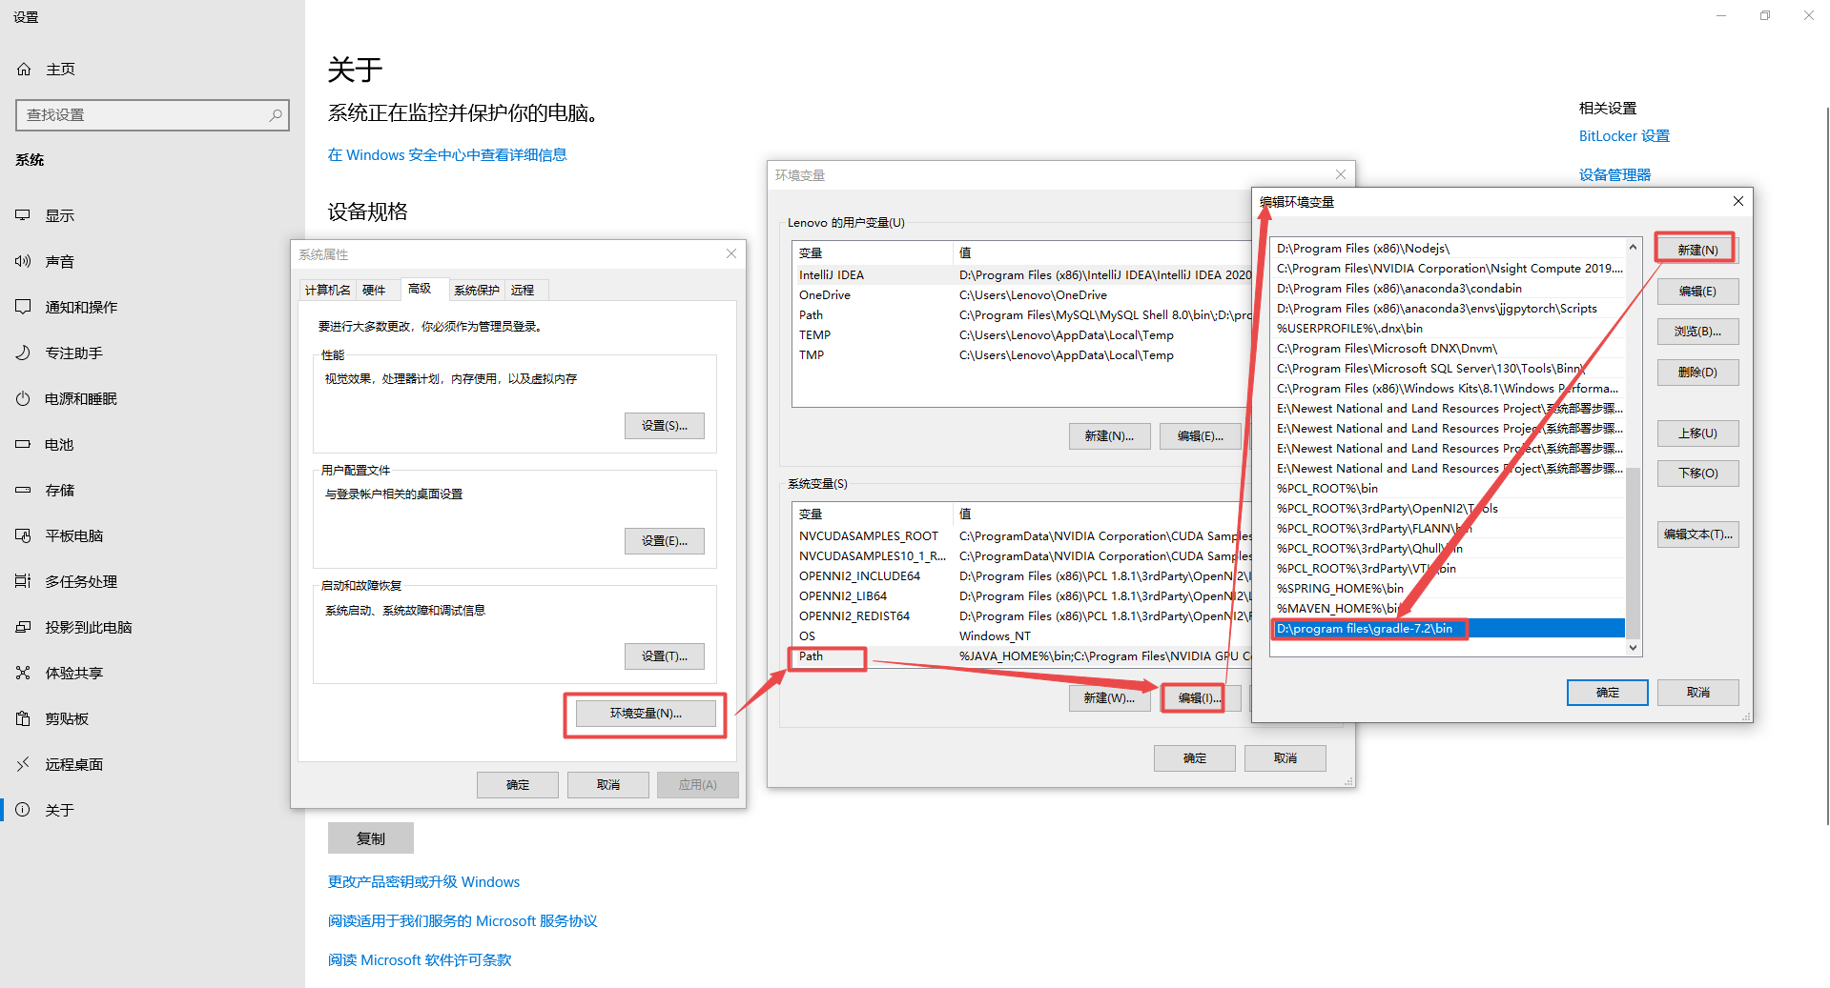Open Remote Desktop icon

coord(23,764)
